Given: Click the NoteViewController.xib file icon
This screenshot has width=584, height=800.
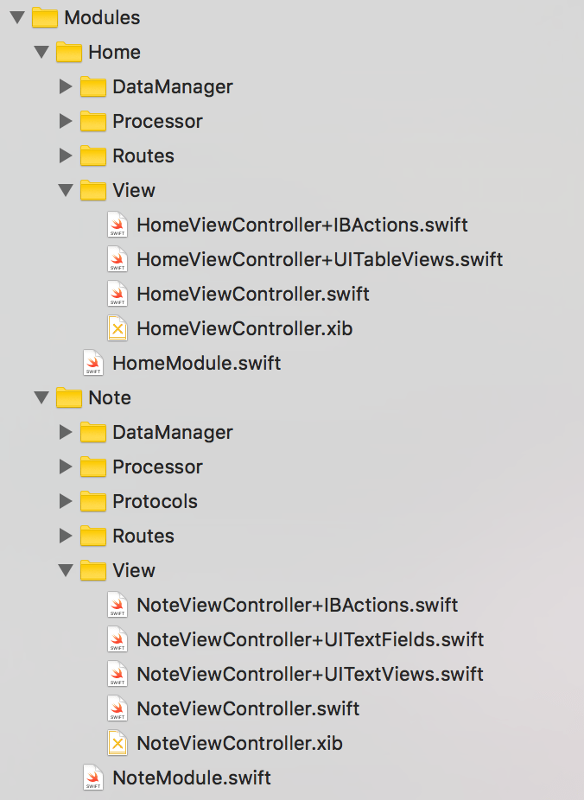Looking at the screenshot, I should (117, 743).
